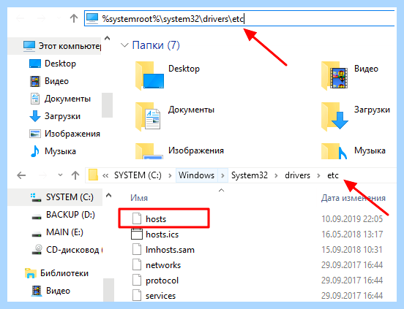This screenshot has width=404, height=309.
Task: Click the date 15.09.2018 10:31 for lmhosts.sam
Action: (x=352, y=249)
